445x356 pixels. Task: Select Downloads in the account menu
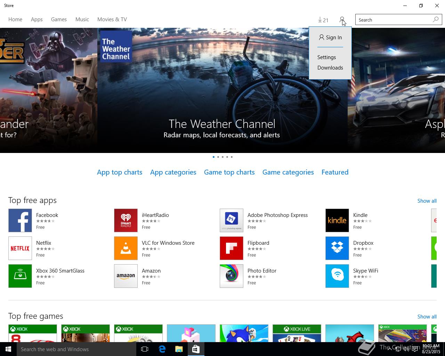(x=330, y=68)
